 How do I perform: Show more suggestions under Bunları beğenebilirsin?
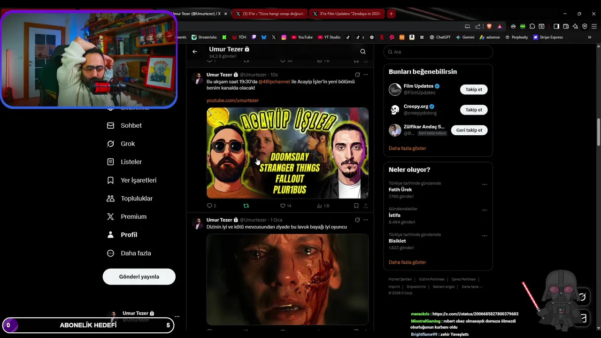tap(408, 148)
